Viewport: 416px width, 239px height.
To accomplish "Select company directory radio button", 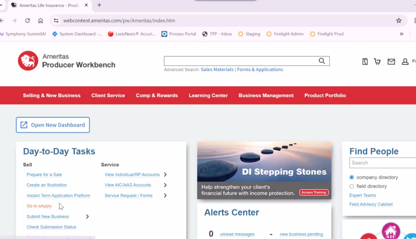I will (352, 177).
